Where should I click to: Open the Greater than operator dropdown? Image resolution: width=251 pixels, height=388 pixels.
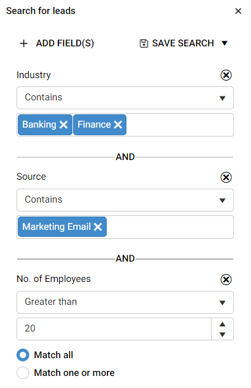125,302
